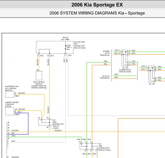The width and height of the screenshot is (165, 158).
Task: Click the "GRN 2" wire label at C75
Action: pyautogui.click(x=117, y=50)
